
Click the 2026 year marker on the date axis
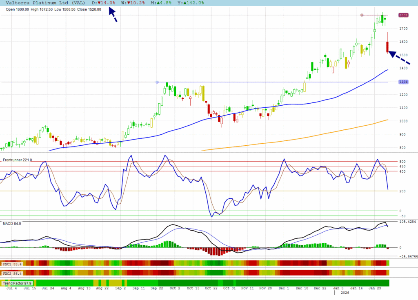tap(344, 293)
